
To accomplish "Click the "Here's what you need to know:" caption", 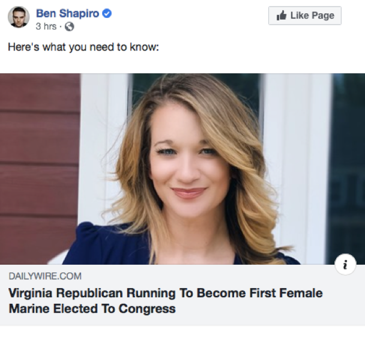I will (83, 47).
